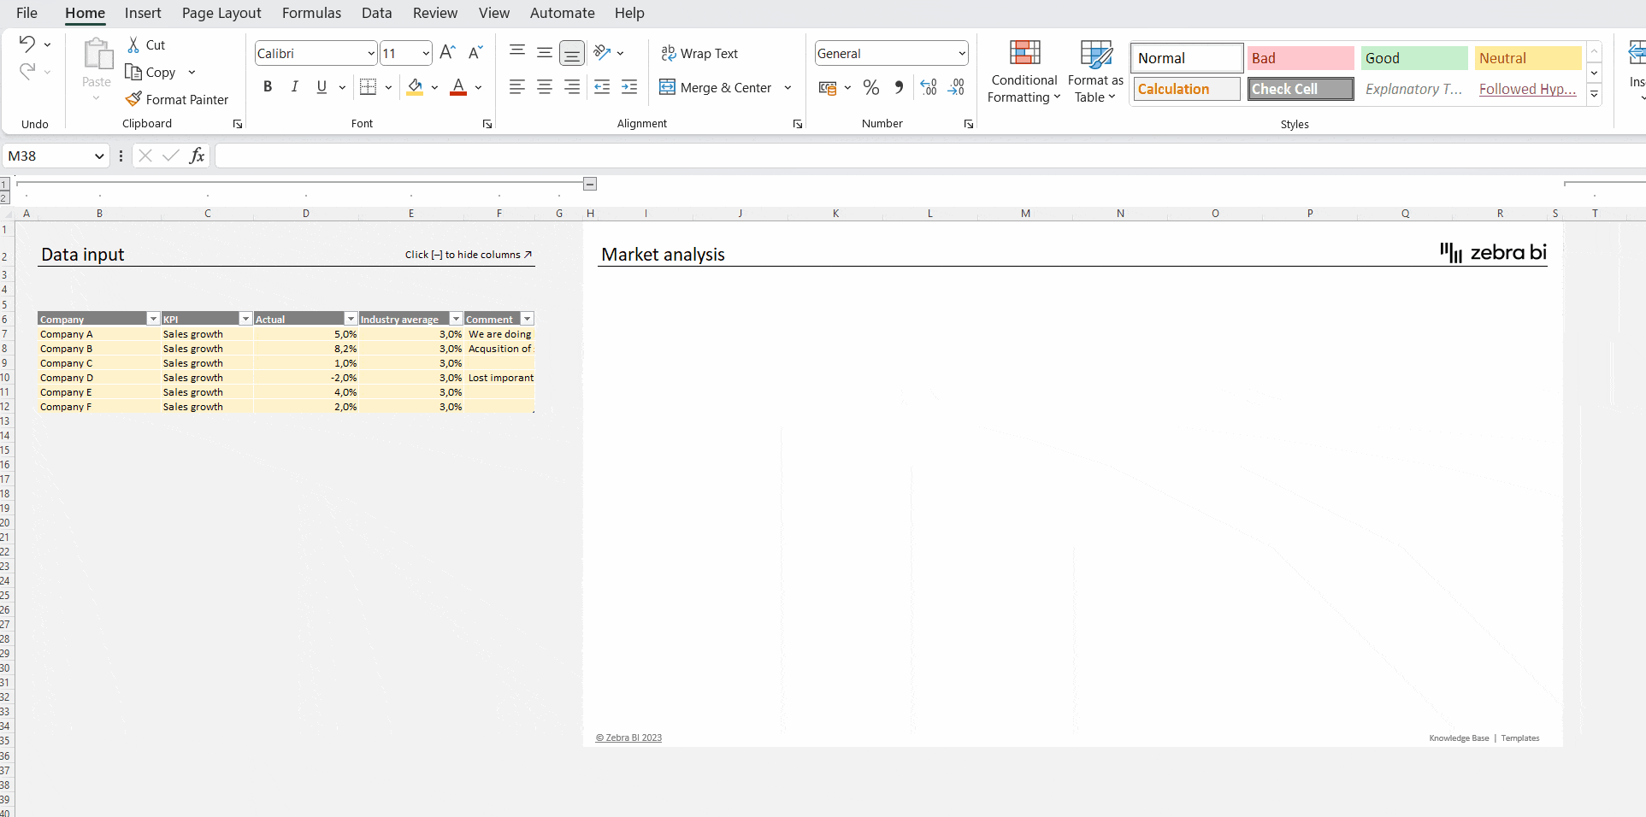Open the Company column filter dropdown
This screenshot has height=817, width=1646.
coord(153,318)
